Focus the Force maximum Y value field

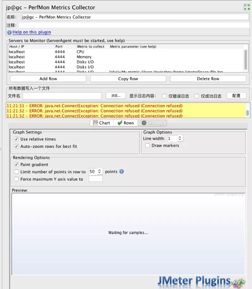[x=96, y=179]
